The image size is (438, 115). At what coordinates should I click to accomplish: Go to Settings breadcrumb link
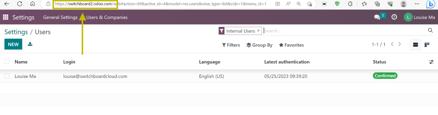coord(16,32)
